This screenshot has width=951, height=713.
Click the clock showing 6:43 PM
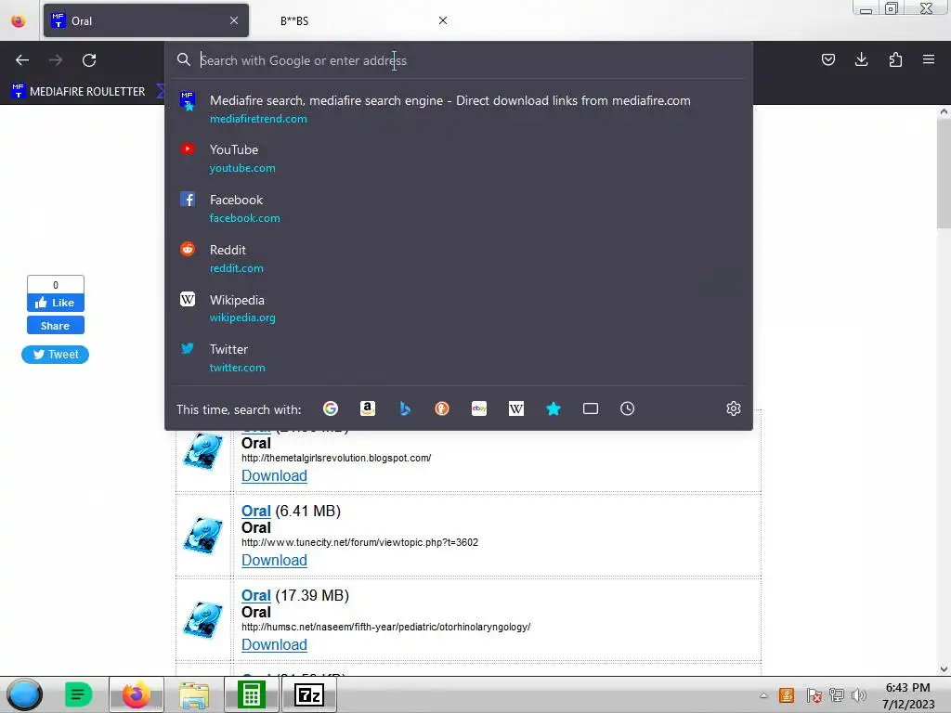908,688
